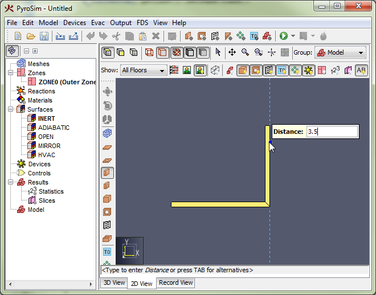This screenshot has width=376, height=295.
Task: Save the model with floppy icon
Action: [x=44, y=36]
